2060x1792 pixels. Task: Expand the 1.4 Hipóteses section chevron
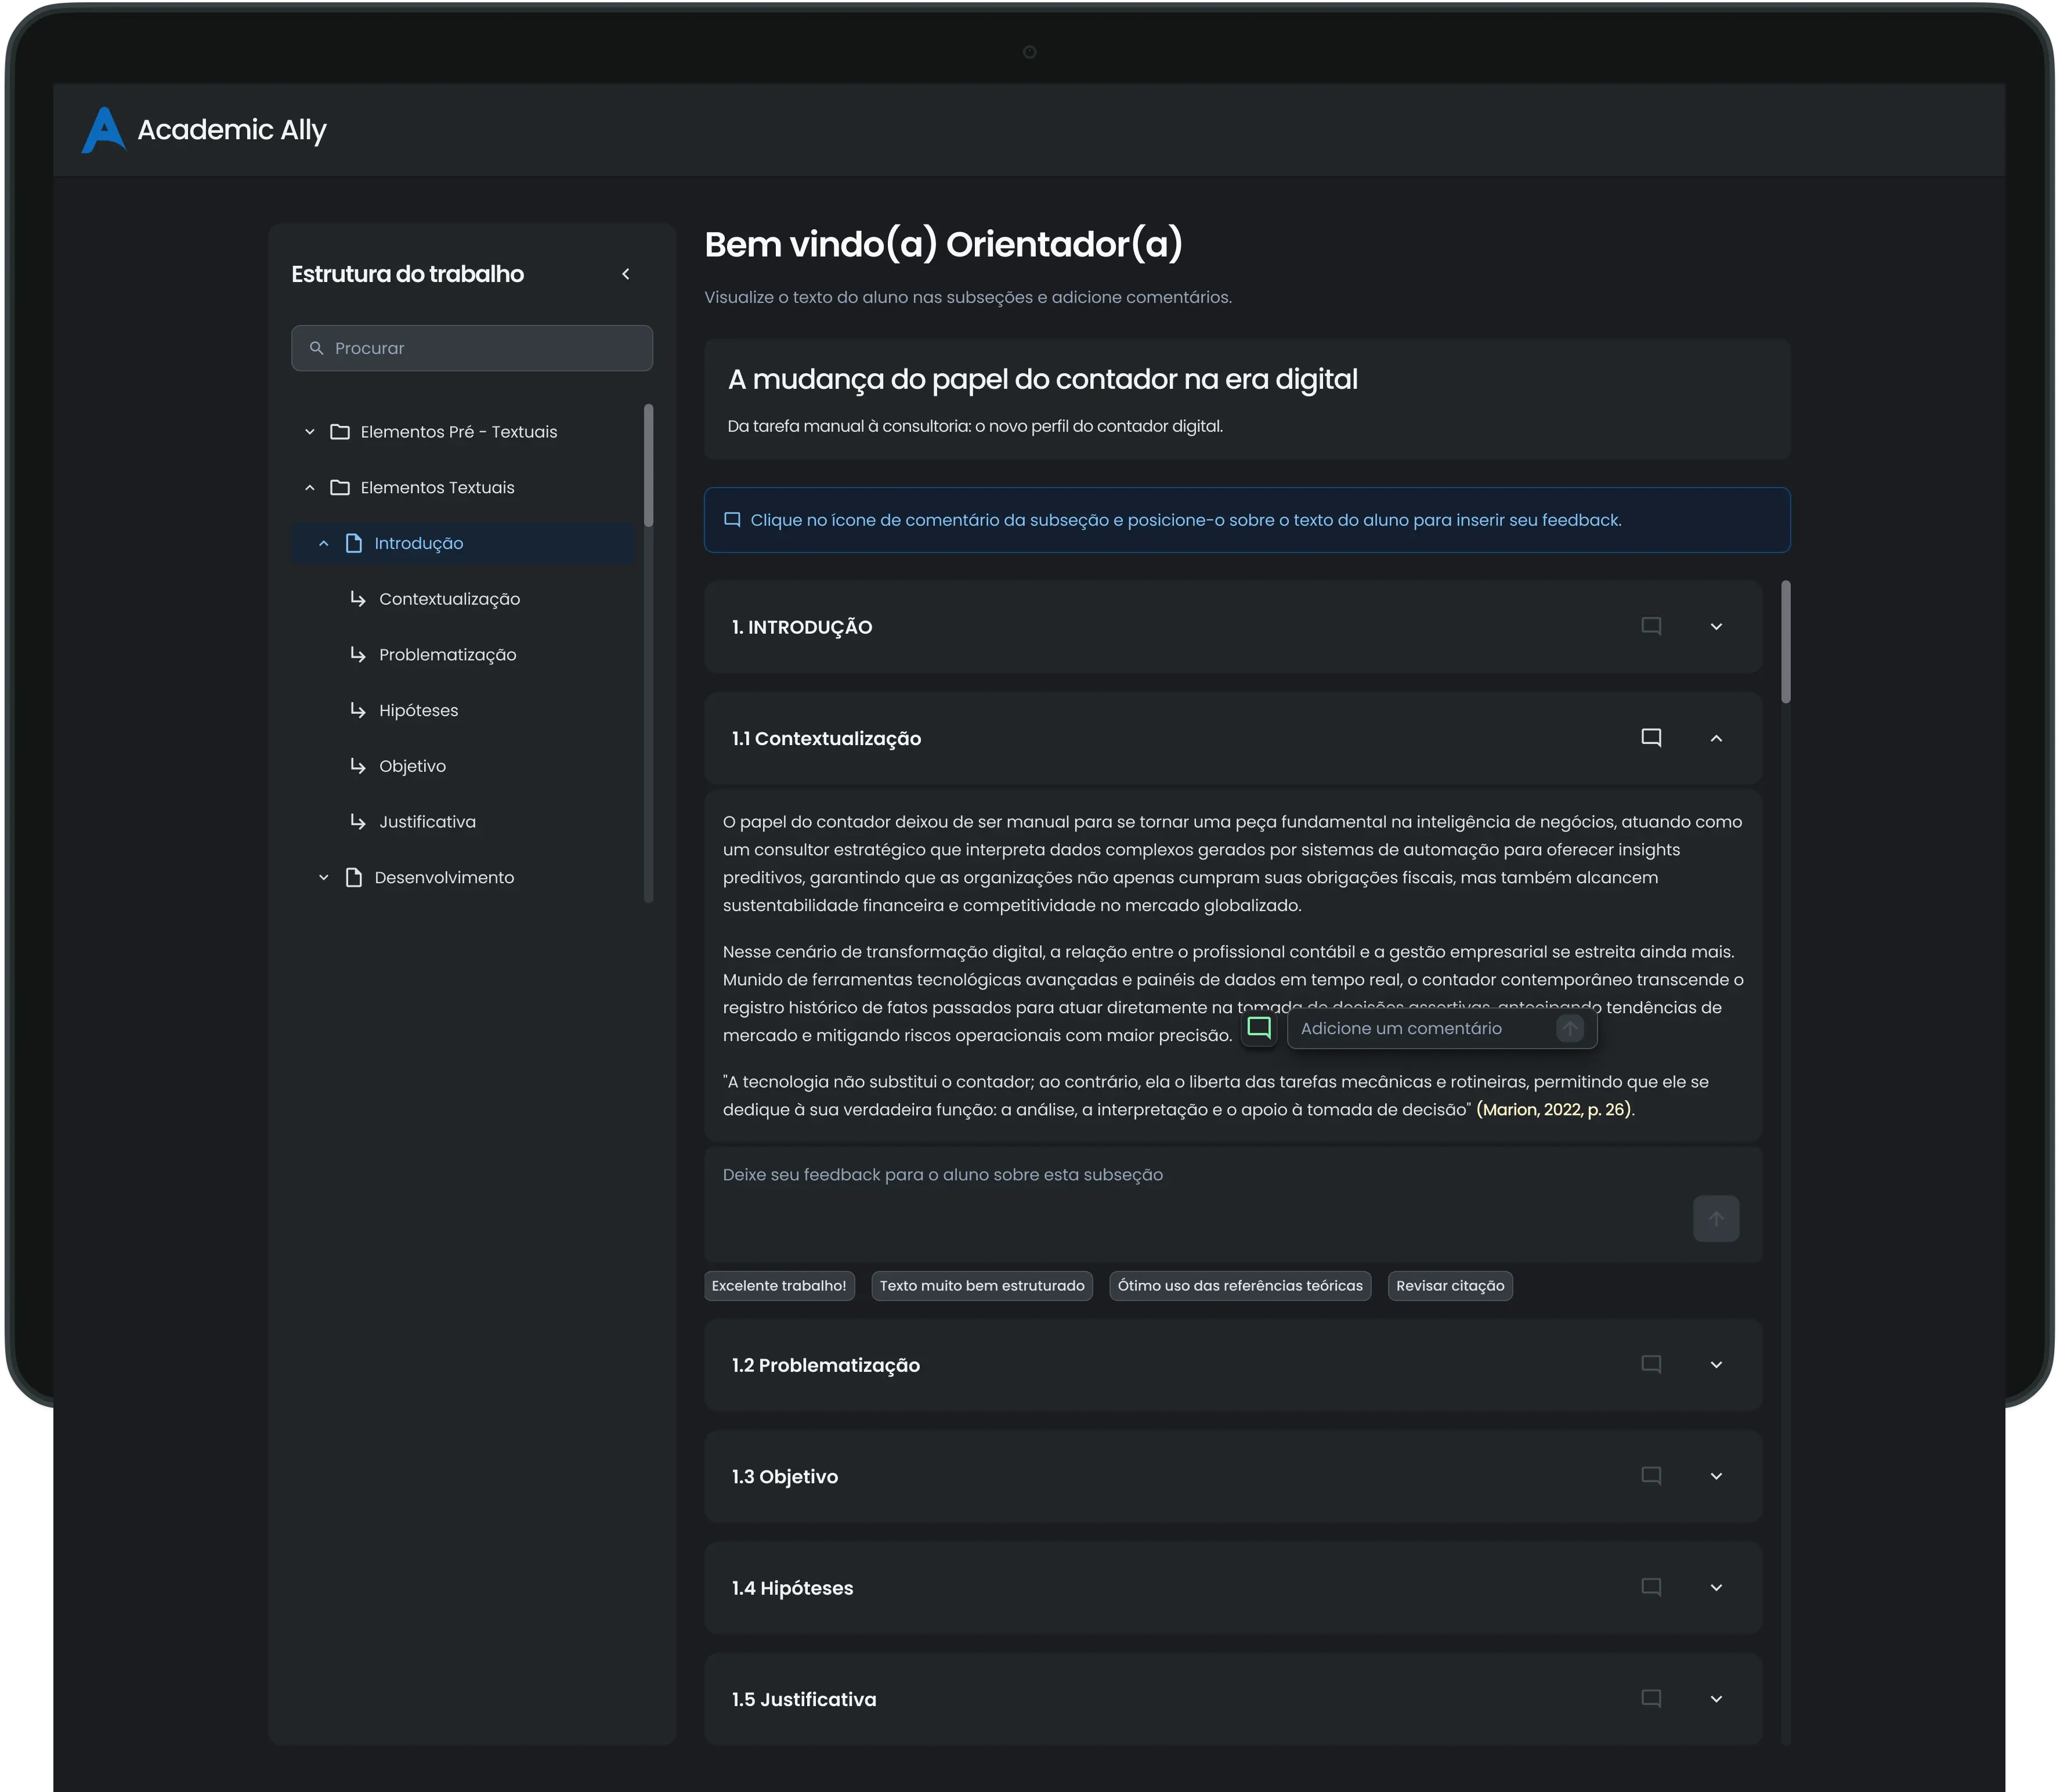1716,1588
